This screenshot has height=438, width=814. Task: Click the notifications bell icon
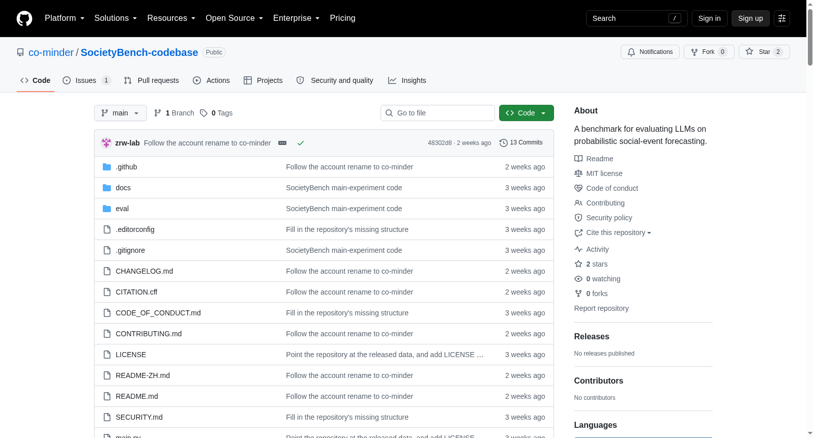(x=631, y=52)
